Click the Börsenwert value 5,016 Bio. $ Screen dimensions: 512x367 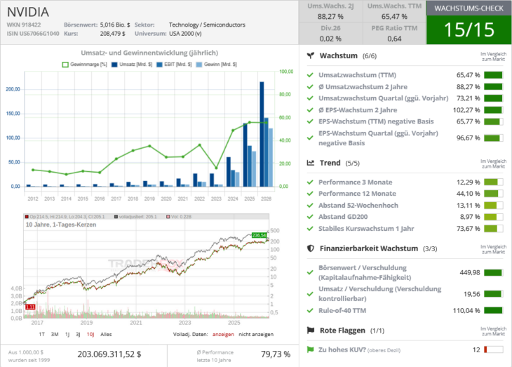click(115, 25)
